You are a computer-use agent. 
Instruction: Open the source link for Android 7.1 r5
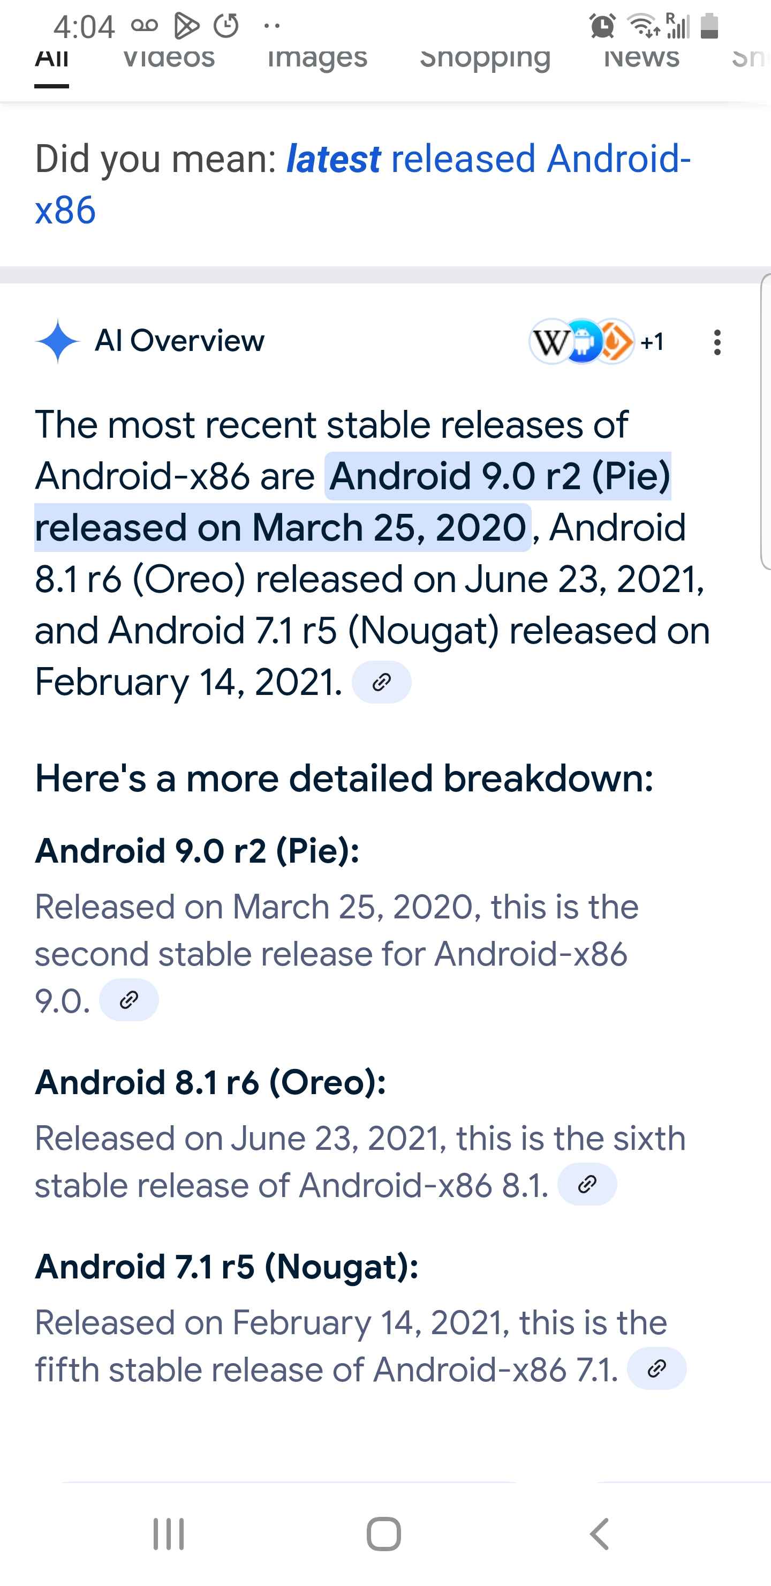pyautogui.click(x=656, y=1368)
